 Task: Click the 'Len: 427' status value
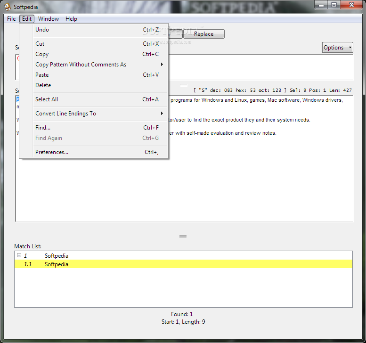(340, 90)
